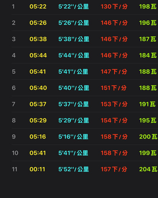The width and height of the screenshot is (158, 198).
Task: Select power value 196瓦
Action: (148, 23)
